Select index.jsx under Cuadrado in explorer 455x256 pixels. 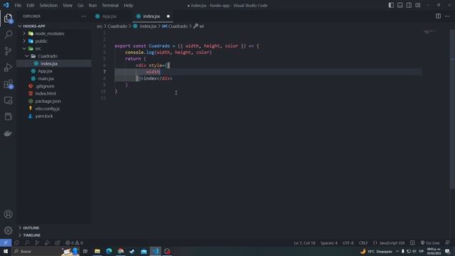[54, 63]
